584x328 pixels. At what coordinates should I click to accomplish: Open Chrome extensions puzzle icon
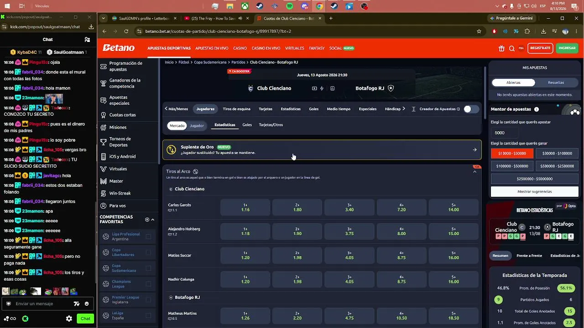point(527,31)
